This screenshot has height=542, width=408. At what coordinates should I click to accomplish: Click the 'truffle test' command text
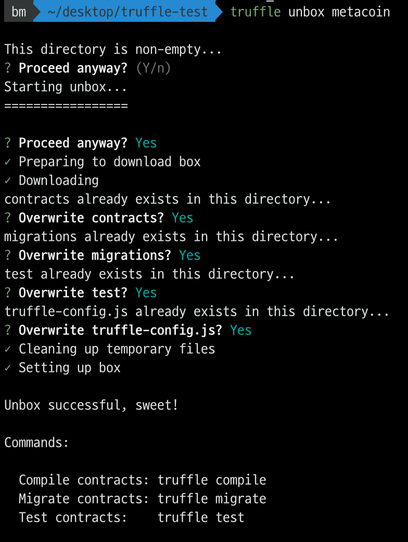point(201,518)
